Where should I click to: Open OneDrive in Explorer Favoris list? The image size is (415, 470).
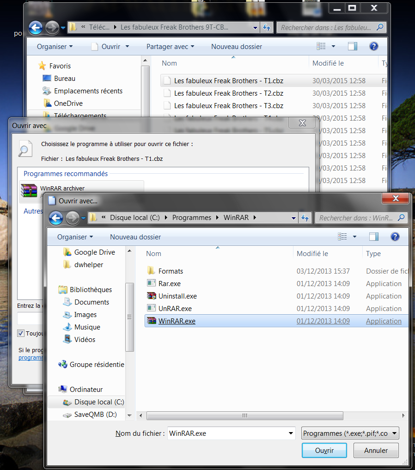pyautogui.click(x=68, y=104)
